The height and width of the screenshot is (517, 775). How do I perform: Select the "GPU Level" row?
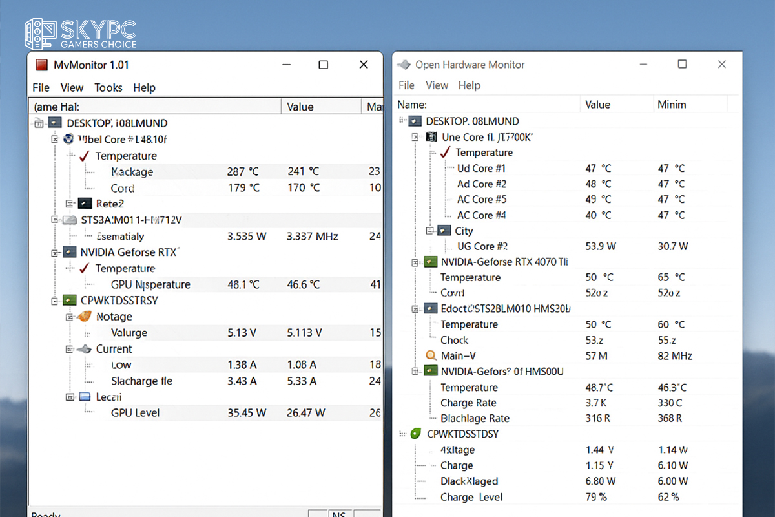(205, 413)
